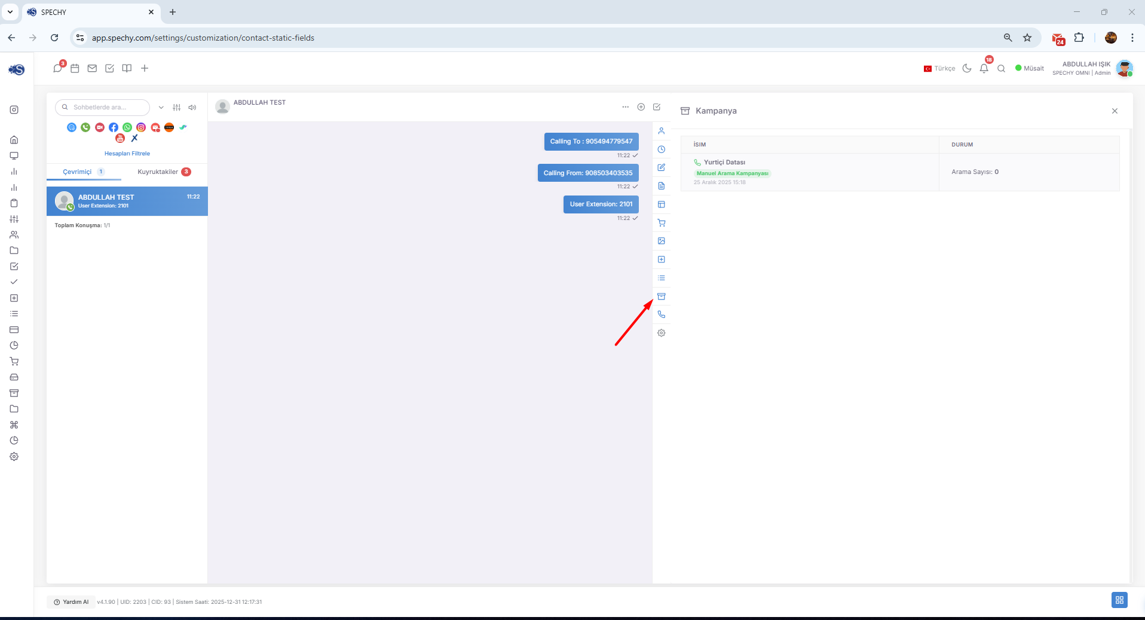Expand the search options chevron
Screen dimensions: 1145x620
pos(161,108)
